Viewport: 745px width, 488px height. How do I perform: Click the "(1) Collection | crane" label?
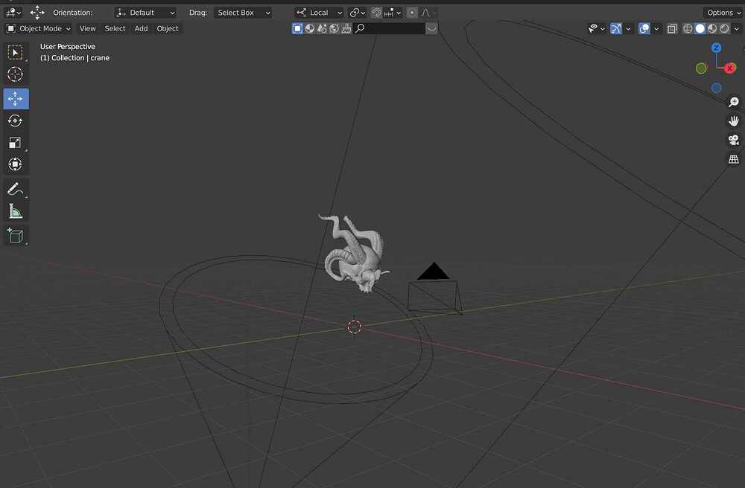74,58
